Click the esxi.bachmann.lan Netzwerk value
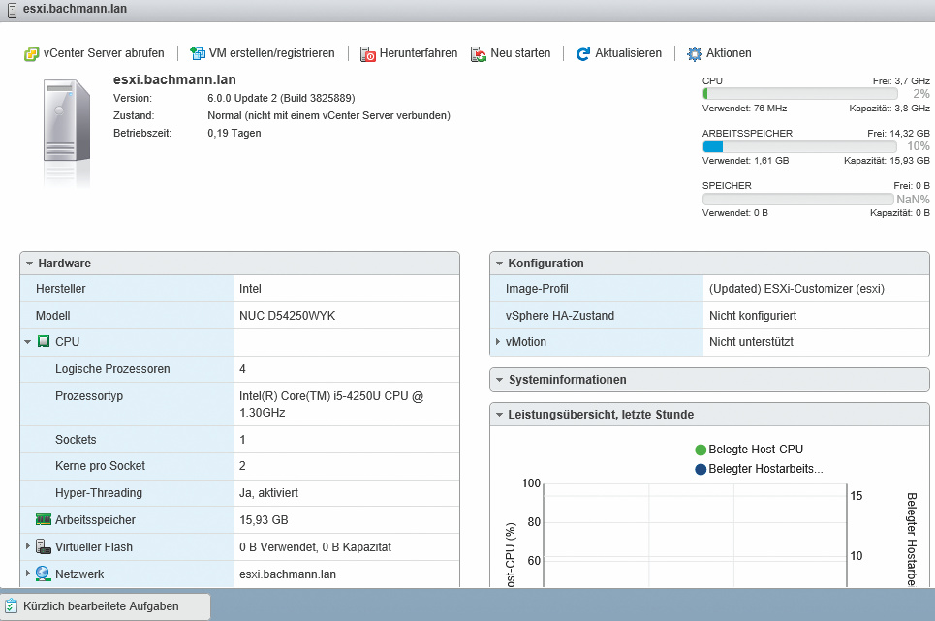The height and width of the screenshot is (621, 935). click(288, 574)
